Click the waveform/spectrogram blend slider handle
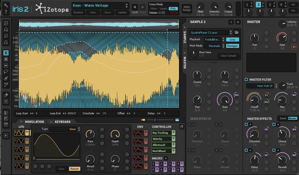299x175 pixels. coord(155,120)
